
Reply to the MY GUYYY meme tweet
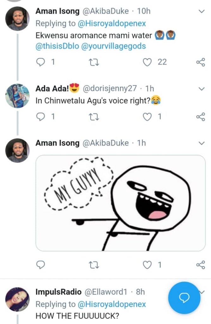point(41,265)
